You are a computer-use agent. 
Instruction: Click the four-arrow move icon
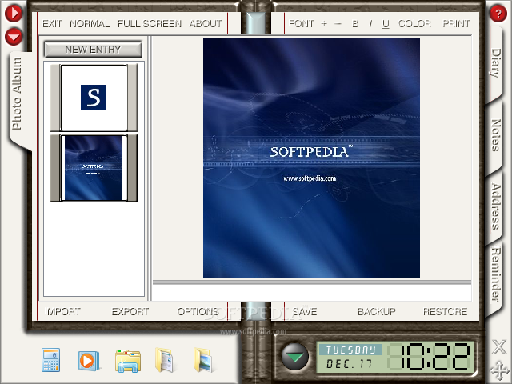coord(499,370)
